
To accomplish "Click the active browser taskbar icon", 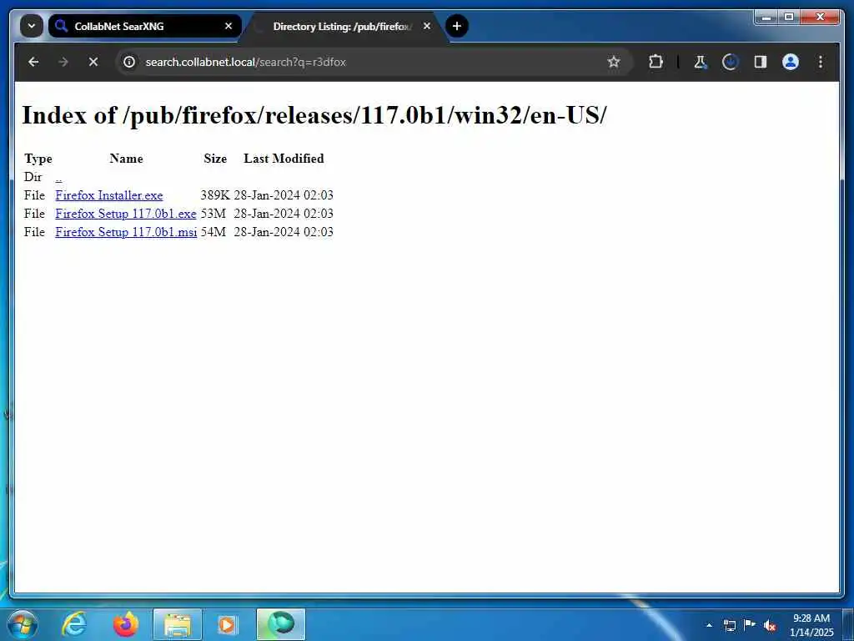I will click(x=281, y=624).
